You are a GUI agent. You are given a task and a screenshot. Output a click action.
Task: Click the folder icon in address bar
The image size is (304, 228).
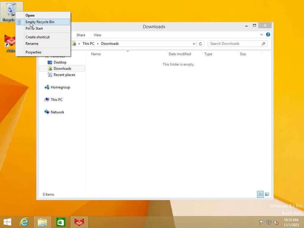click(74, 44)
